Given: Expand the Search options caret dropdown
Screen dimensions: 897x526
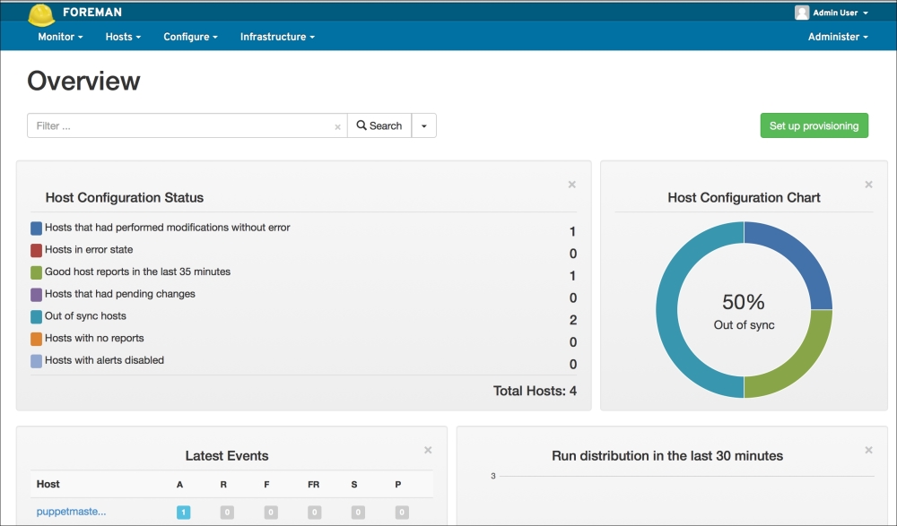Looking at the screenshot, I should (x=424, y=126).
